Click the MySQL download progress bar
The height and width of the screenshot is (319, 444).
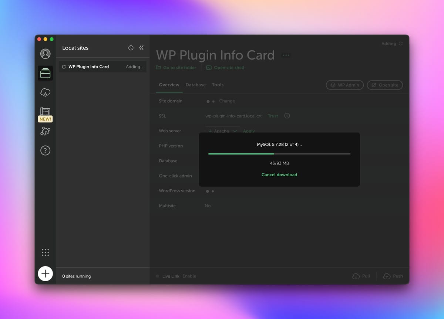point(279,154)
